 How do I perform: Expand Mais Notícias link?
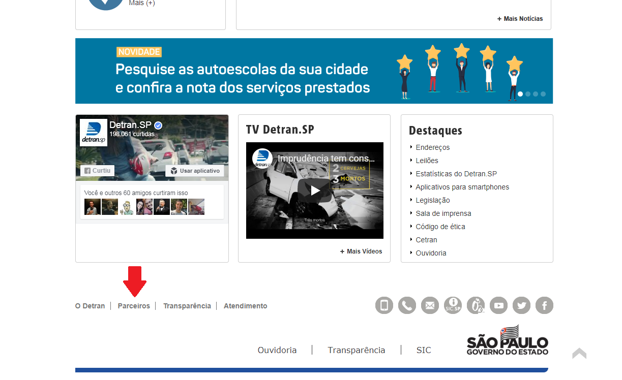[520, 19]
